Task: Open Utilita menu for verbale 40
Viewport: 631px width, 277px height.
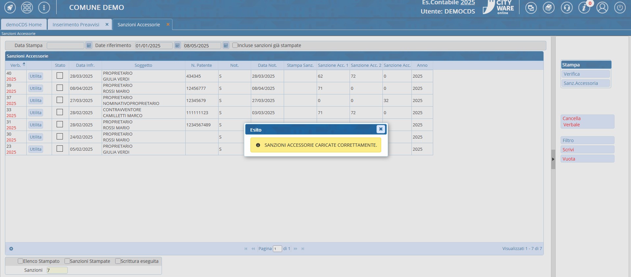Action: [x=36, y=76]
